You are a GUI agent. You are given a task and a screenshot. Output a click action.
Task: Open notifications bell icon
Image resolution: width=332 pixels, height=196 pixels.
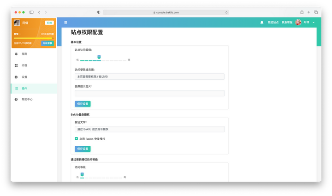pos(262,23)
